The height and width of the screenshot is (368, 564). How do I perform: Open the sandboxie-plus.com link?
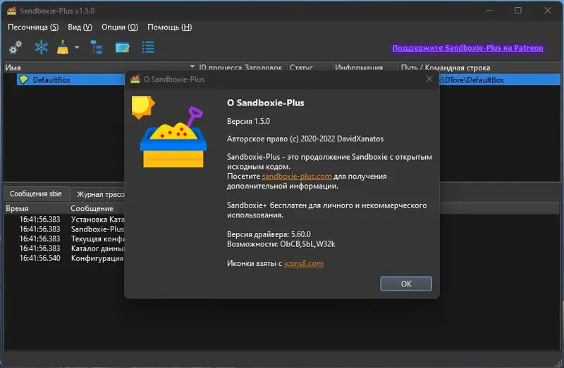(297, 177)
